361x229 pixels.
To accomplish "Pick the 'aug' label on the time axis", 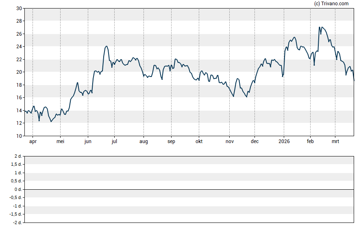I will click(x=144, y=142).
